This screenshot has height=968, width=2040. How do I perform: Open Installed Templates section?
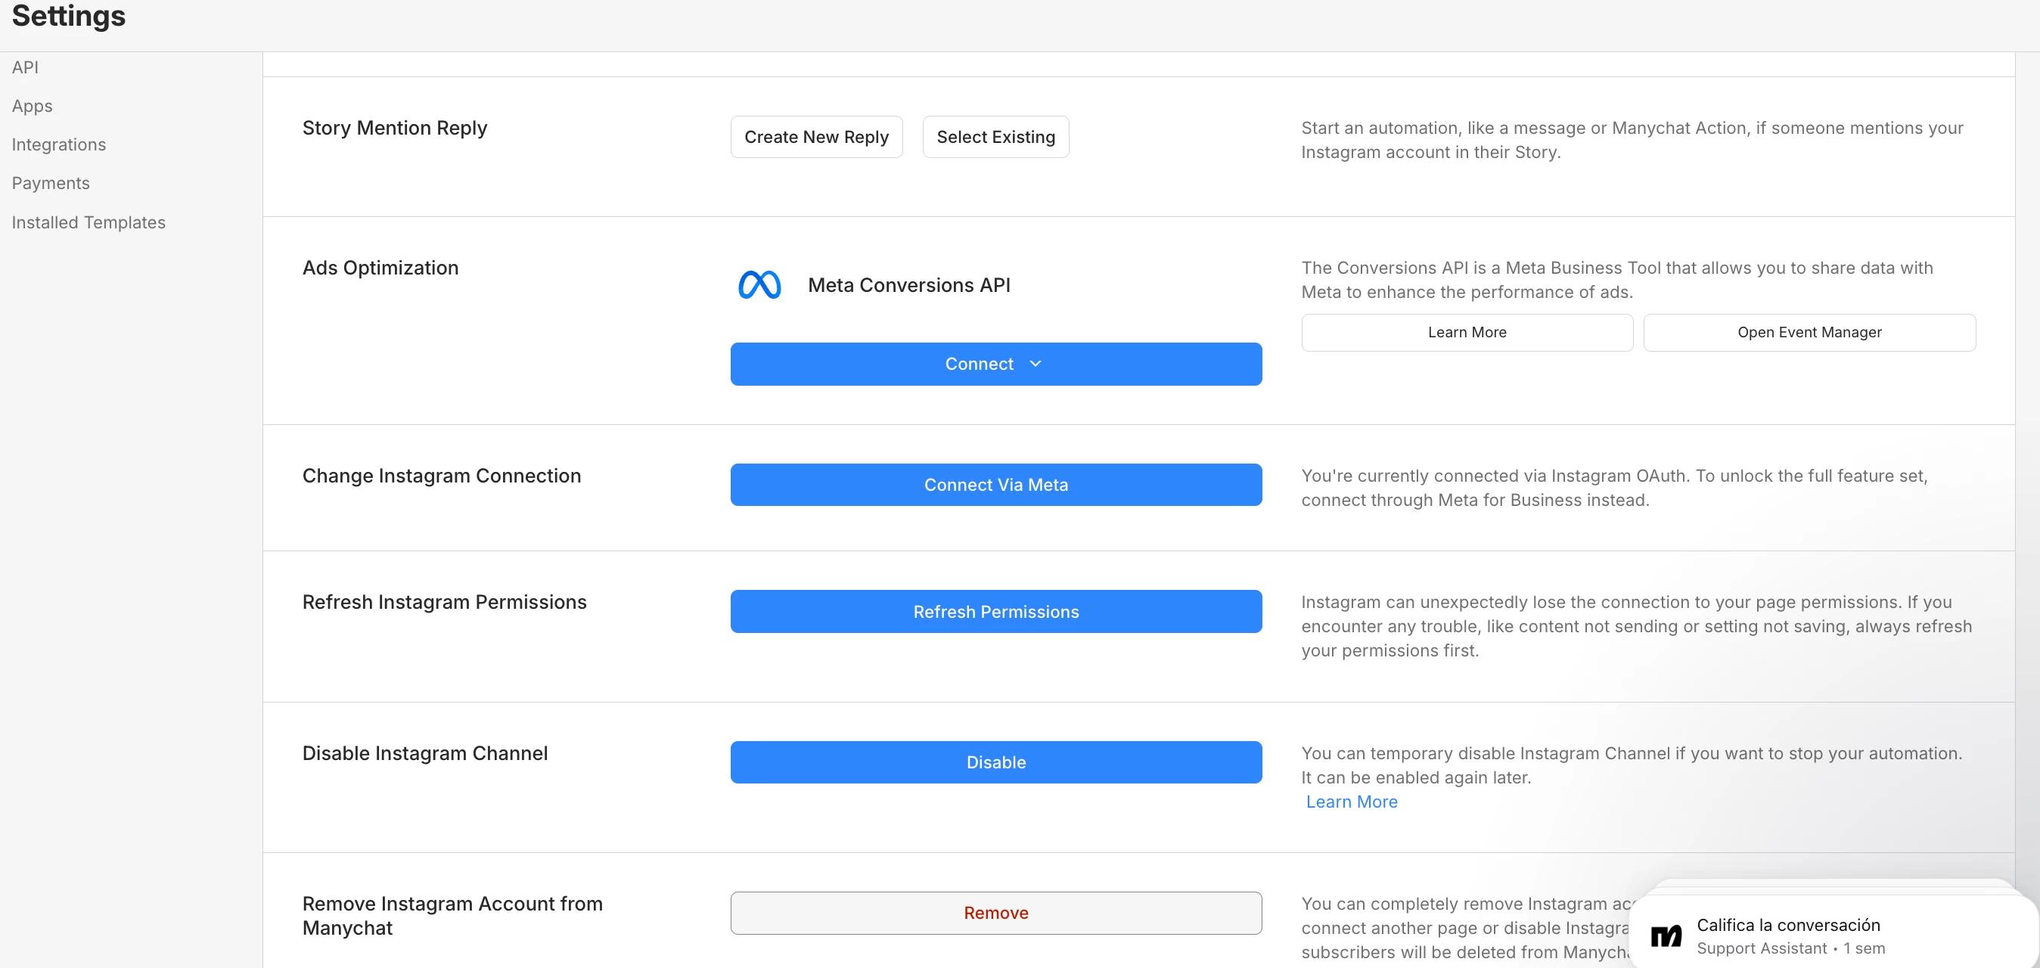click(88, 222)
